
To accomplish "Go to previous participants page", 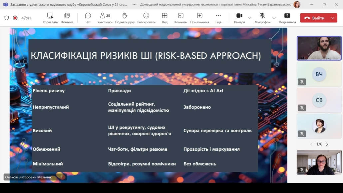I will (x=311, y=144).
